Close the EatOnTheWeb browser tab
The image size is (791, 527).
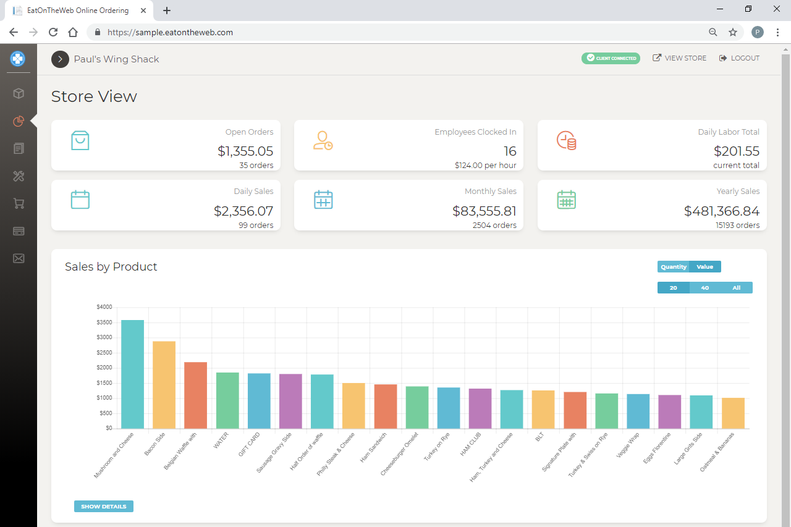(x=144, y=11)
